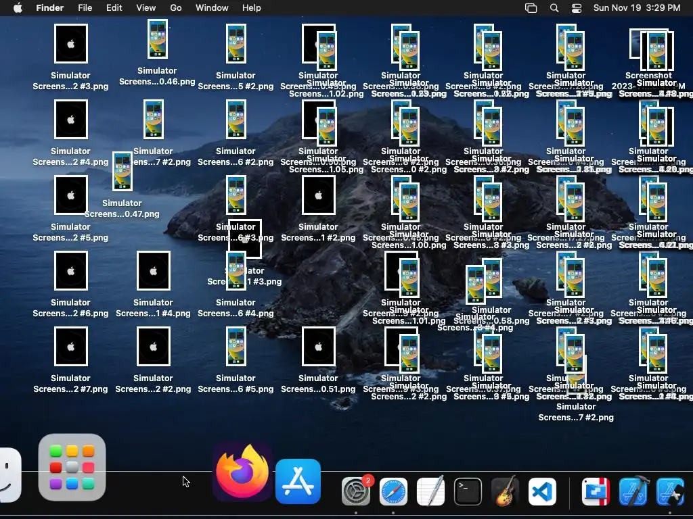Open the App Store Dock icon
Image resolution: width=693 pixels, height=519 pixels.
click(298, 481)
